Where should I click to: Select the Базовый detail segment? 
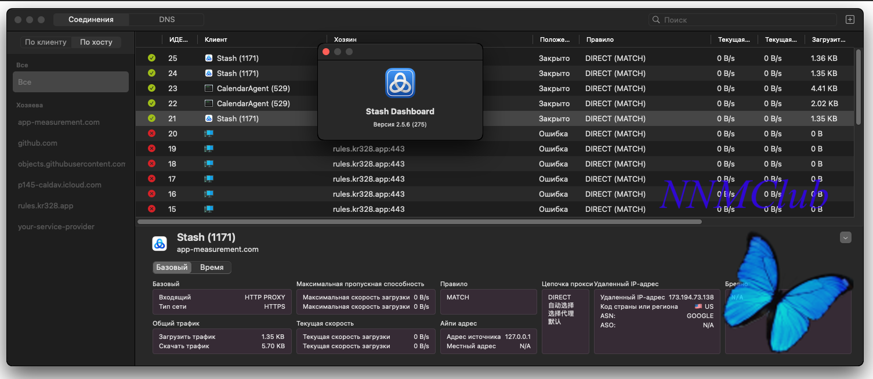coord(172,268)
